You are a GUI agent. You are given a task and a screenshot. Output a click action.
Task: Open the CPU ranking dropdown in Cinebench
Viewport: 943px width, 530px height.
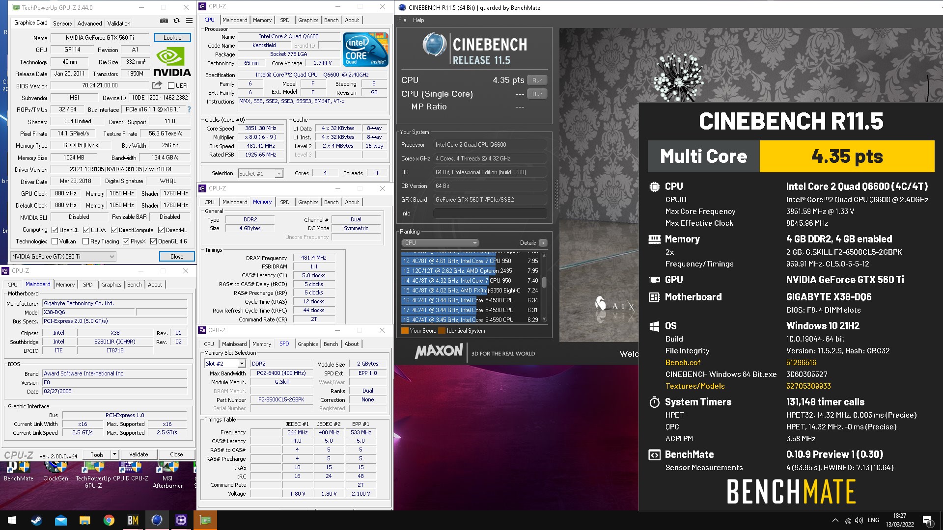tap(440, 243)
